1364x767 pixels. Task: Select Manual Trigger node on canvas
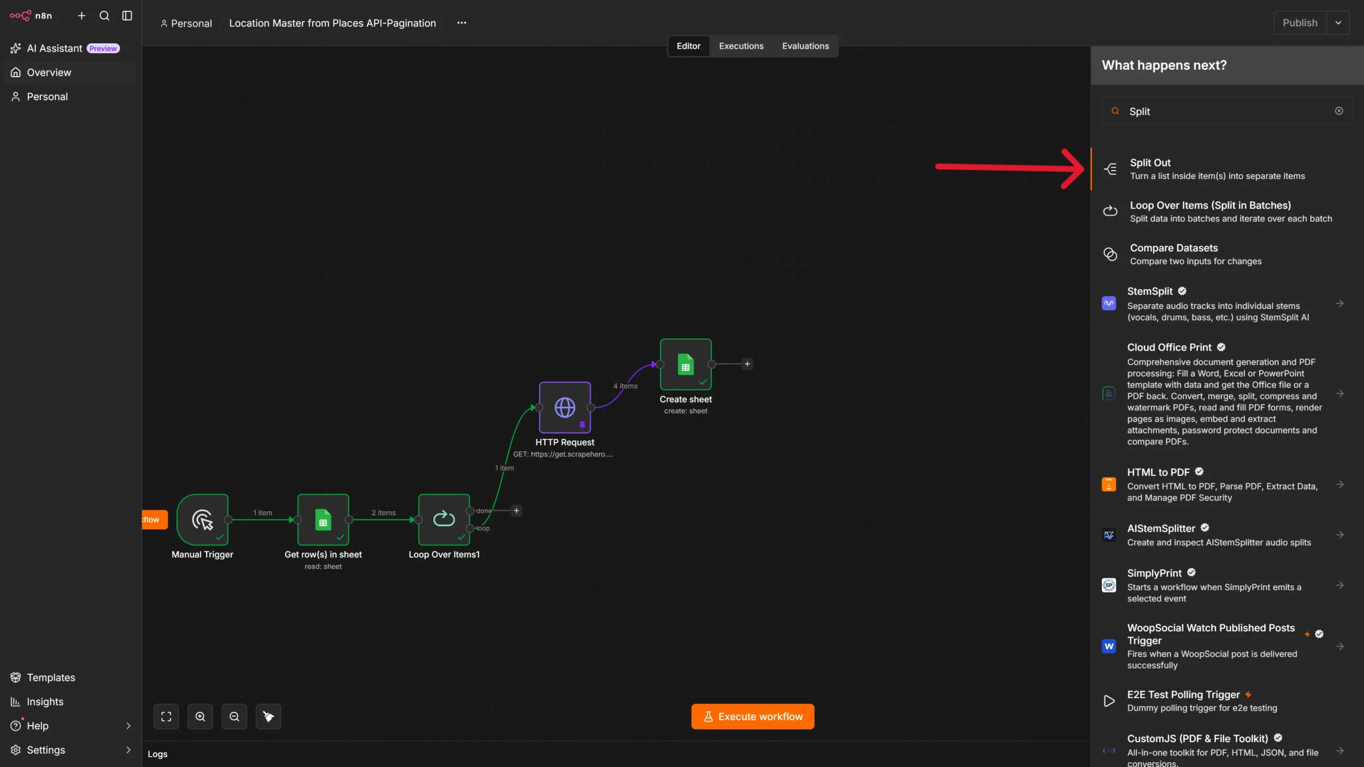coord(202,519)
